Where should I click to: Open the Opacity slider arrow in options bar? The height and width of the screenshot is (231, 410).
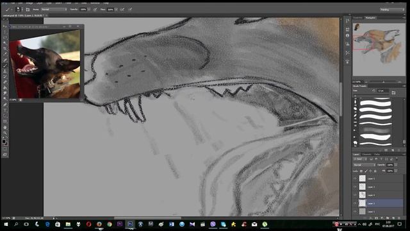click(89, 10)
